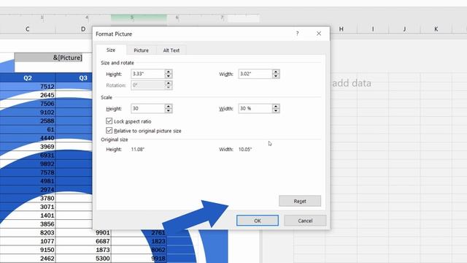Select cell with value 9901
This screenshot has height=263, width=467.
tap(83, 232)
